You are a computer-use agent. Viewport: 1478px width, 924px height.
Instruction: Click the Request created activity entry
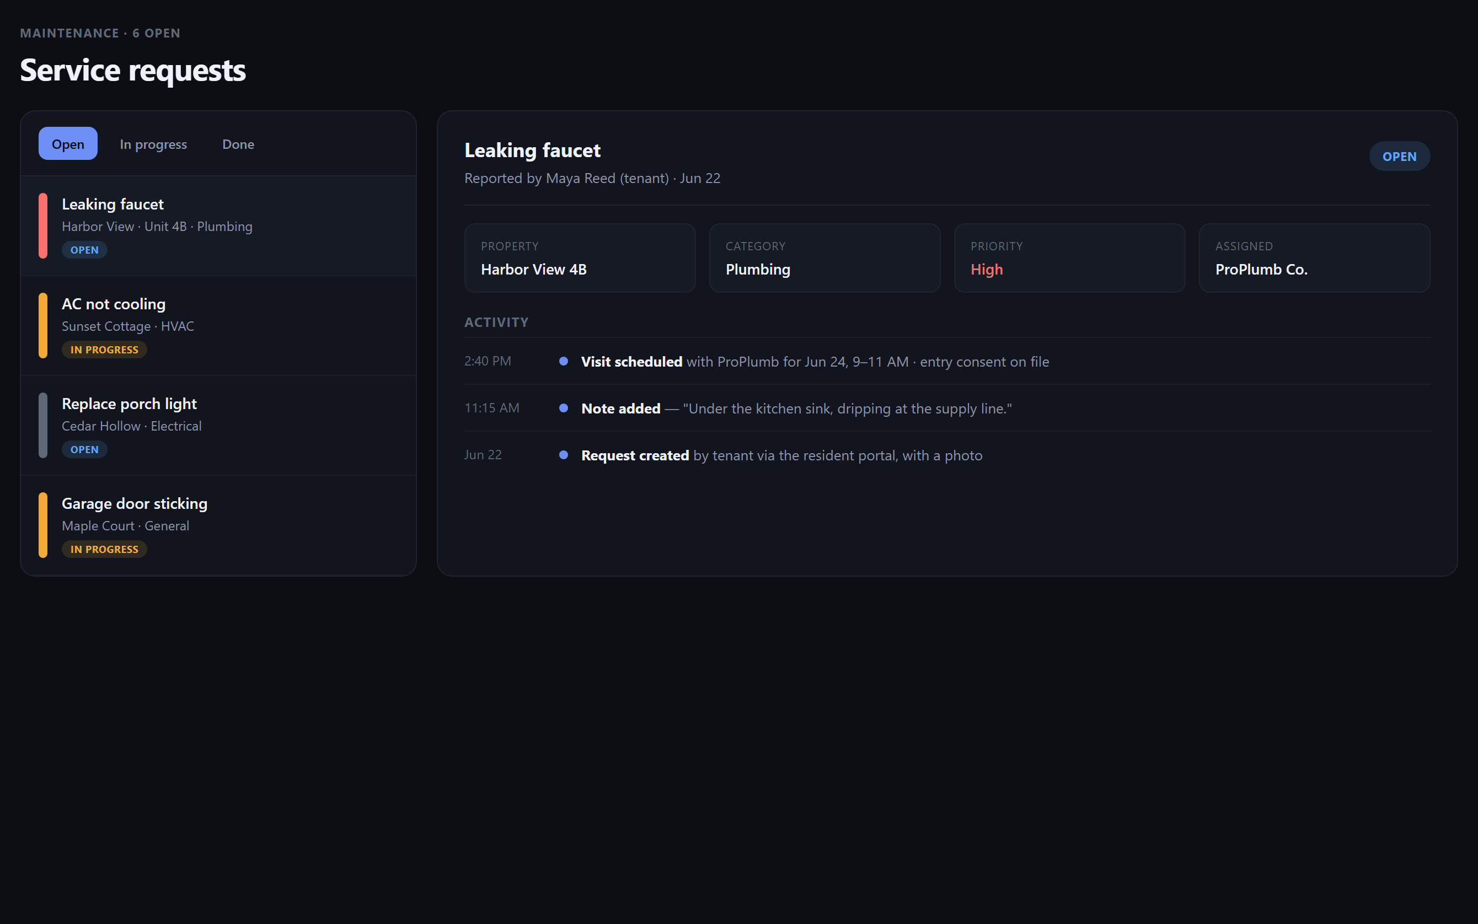point(947,455)
